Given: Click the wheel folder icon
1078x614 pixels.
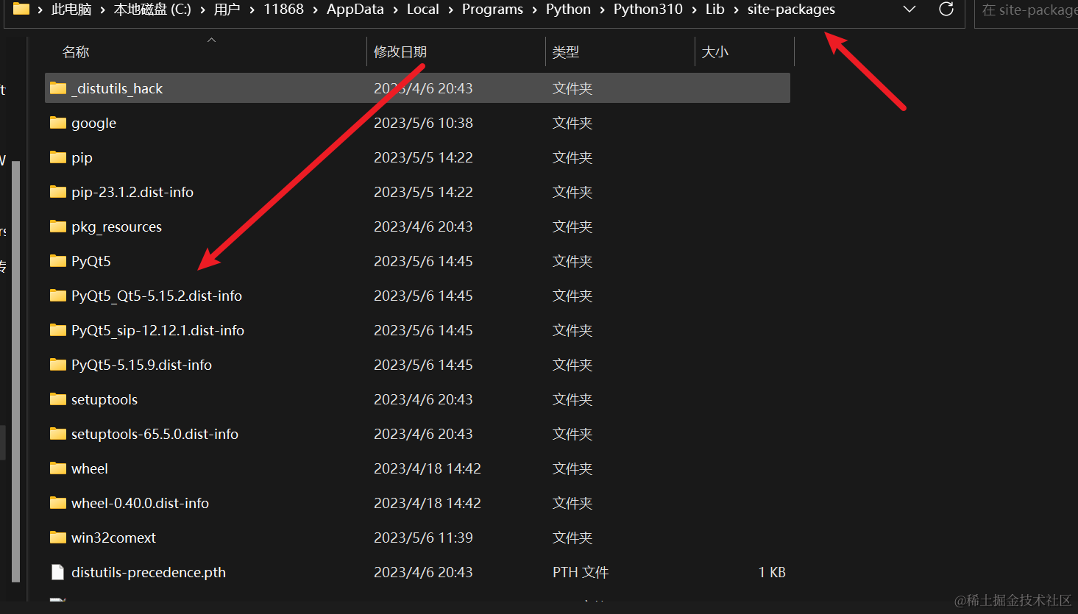Looking at the screenshot, I should pos(58,468).
